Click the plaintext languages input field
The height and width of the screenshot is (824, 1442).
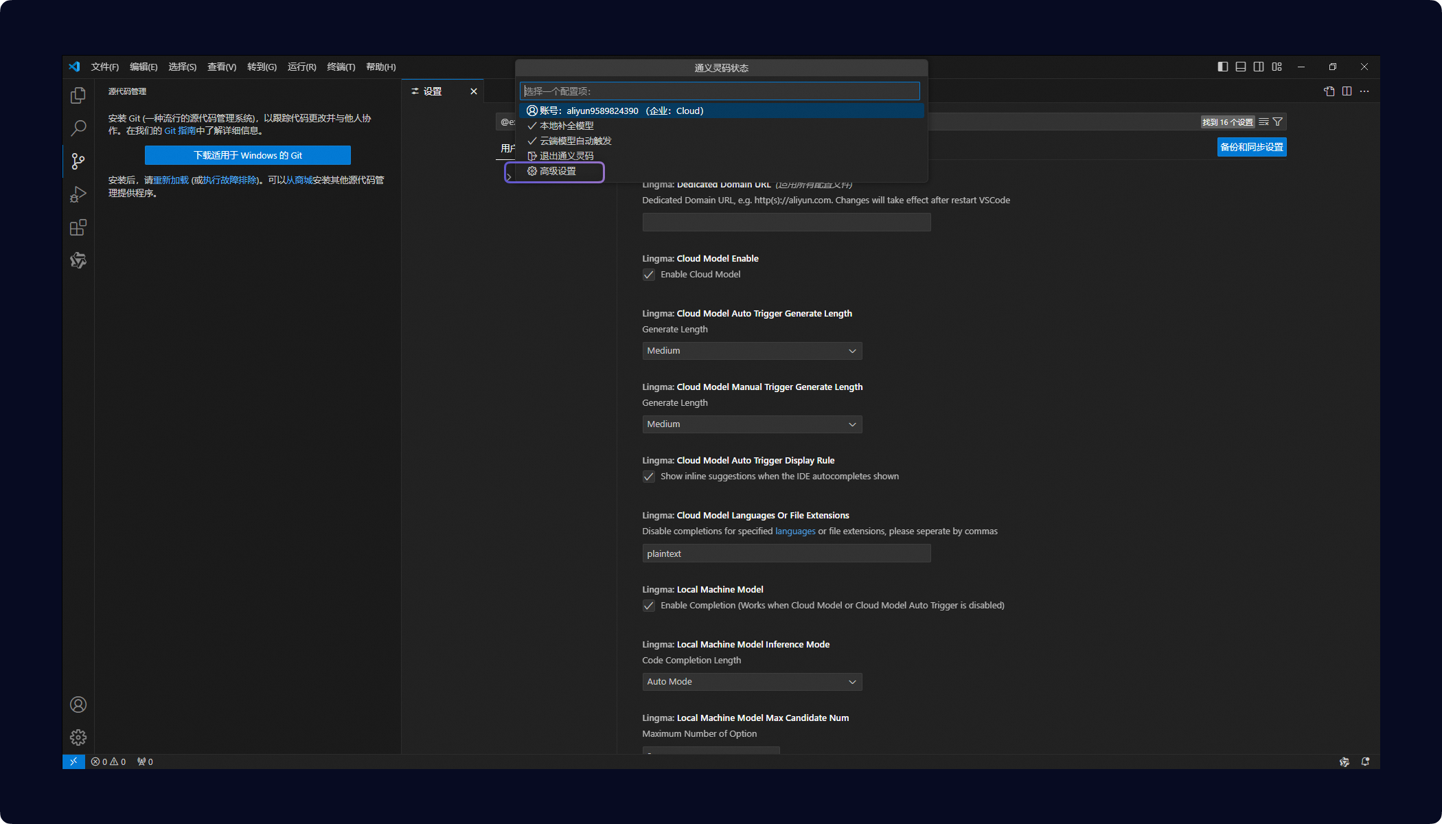click(786, 553)
